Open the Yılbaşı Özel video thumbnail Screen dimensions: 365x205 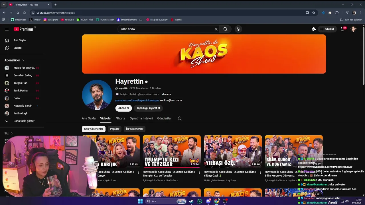coord(233,151)
